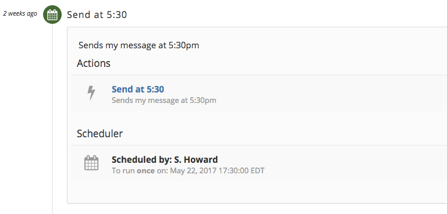Click the Scheduler section heading
This screenshot has width=447, height=214.
[100, 133]
